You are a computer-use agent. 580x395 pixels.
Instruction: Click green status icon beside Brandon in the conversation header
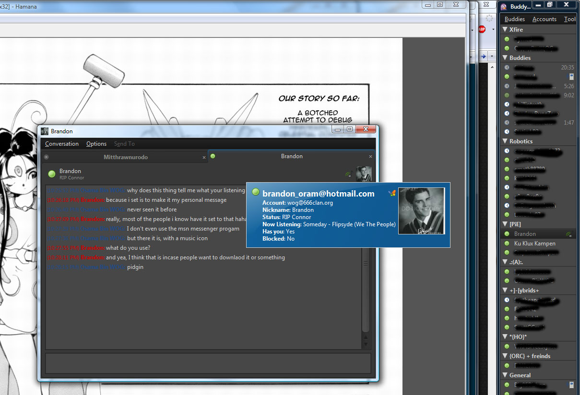click(52, 174)
